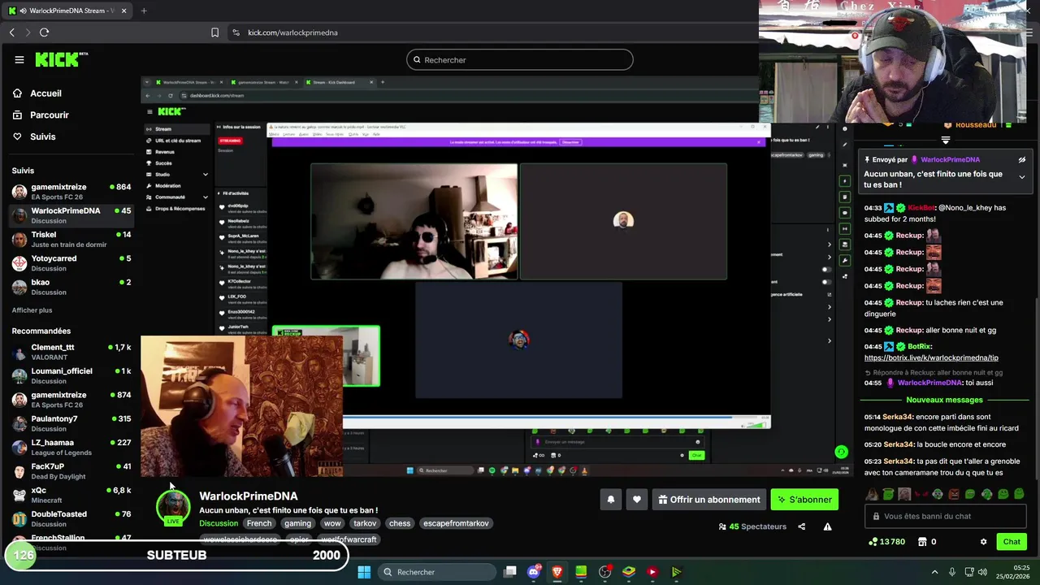
Task: Click the French language tag
Action: [x=259, y=523]
